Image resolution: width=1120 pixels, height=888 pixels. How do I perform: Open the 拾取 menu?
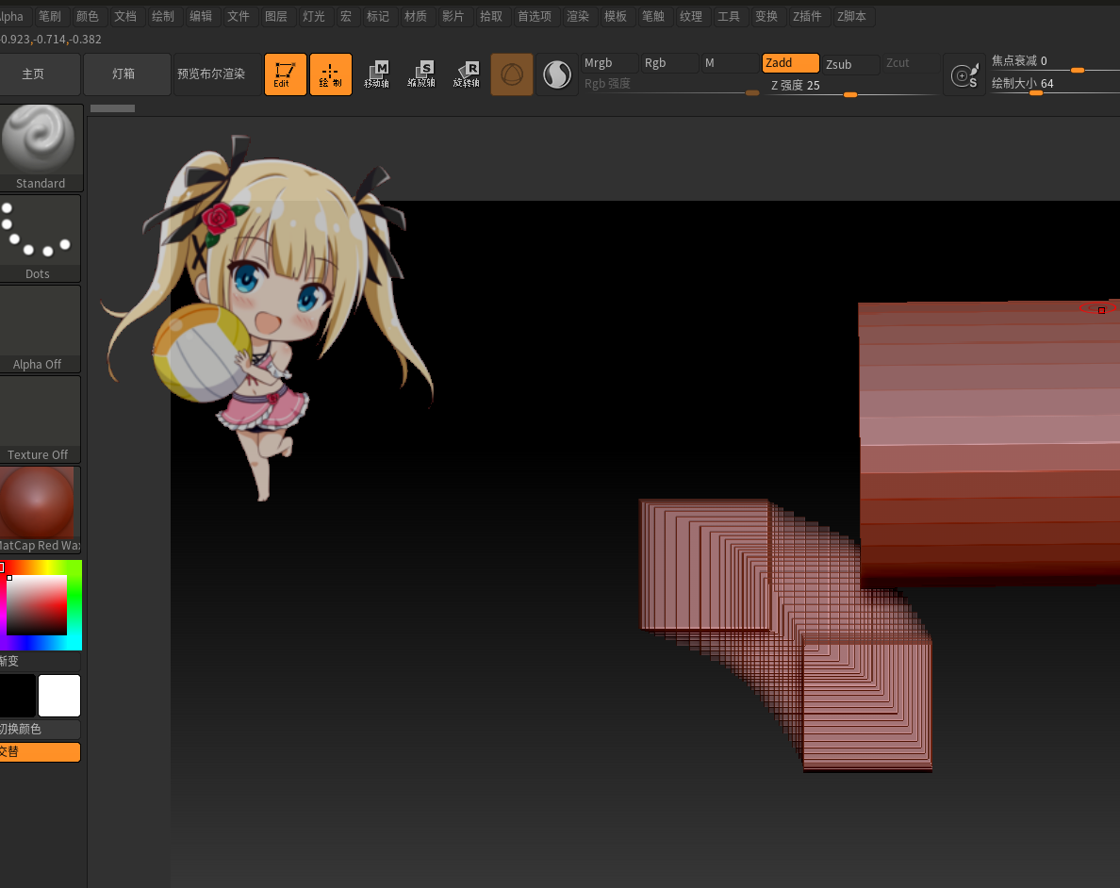pyautogui.click(x=491, y=16)
